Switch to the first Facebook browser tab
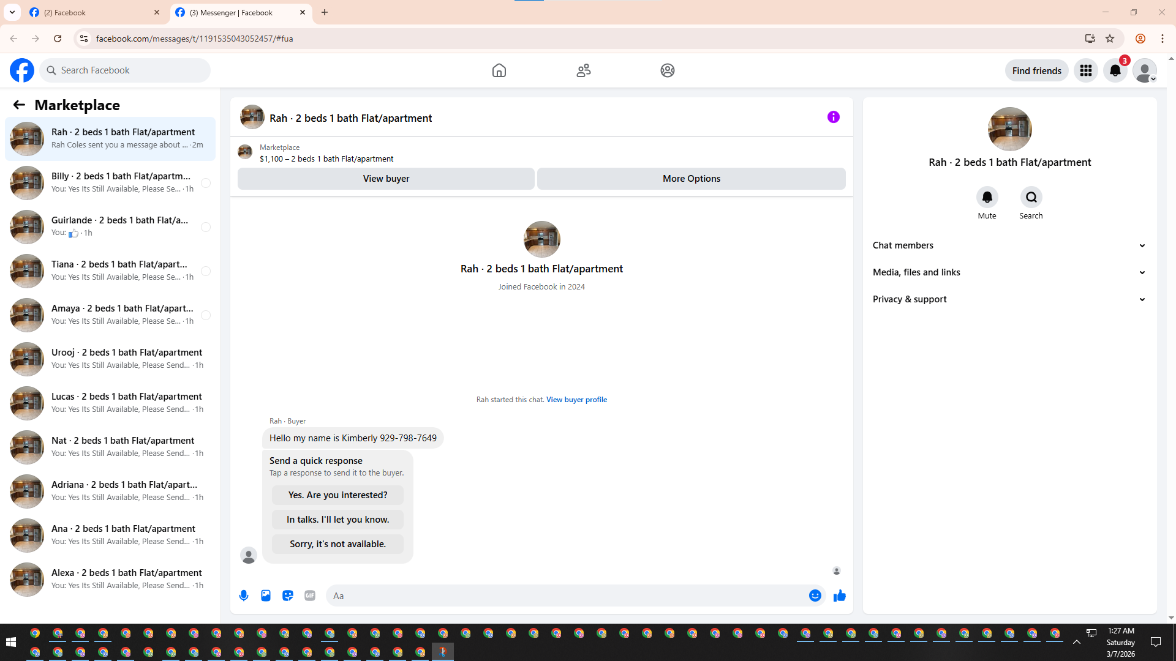This screenshot has height=661, width=1176. [x=92, y=12]
